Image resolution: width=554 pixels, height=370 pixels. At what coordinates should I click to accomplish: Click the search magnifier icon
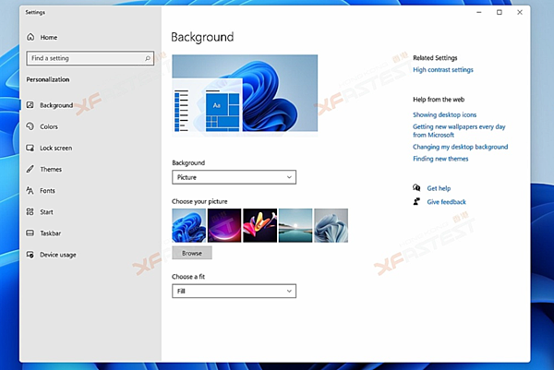(x=148, y=58)
